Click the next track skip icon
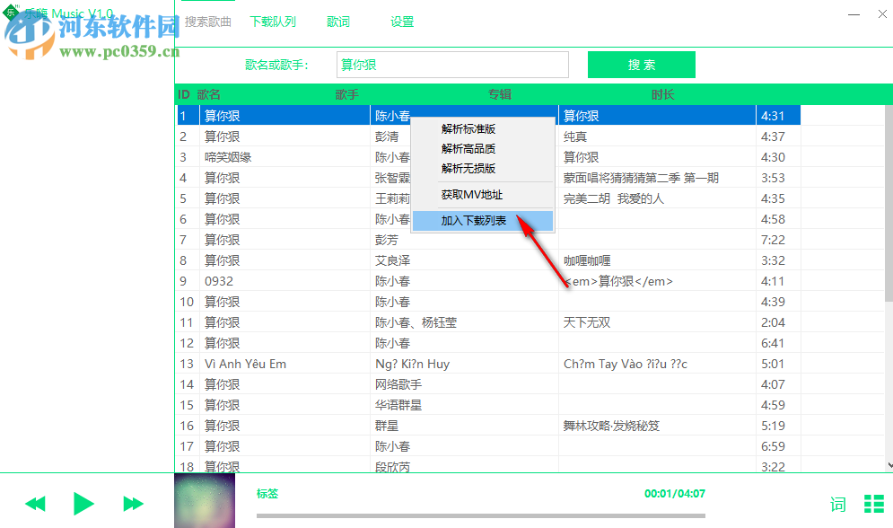Screen dimensions: 893x528 pos(132,504)
